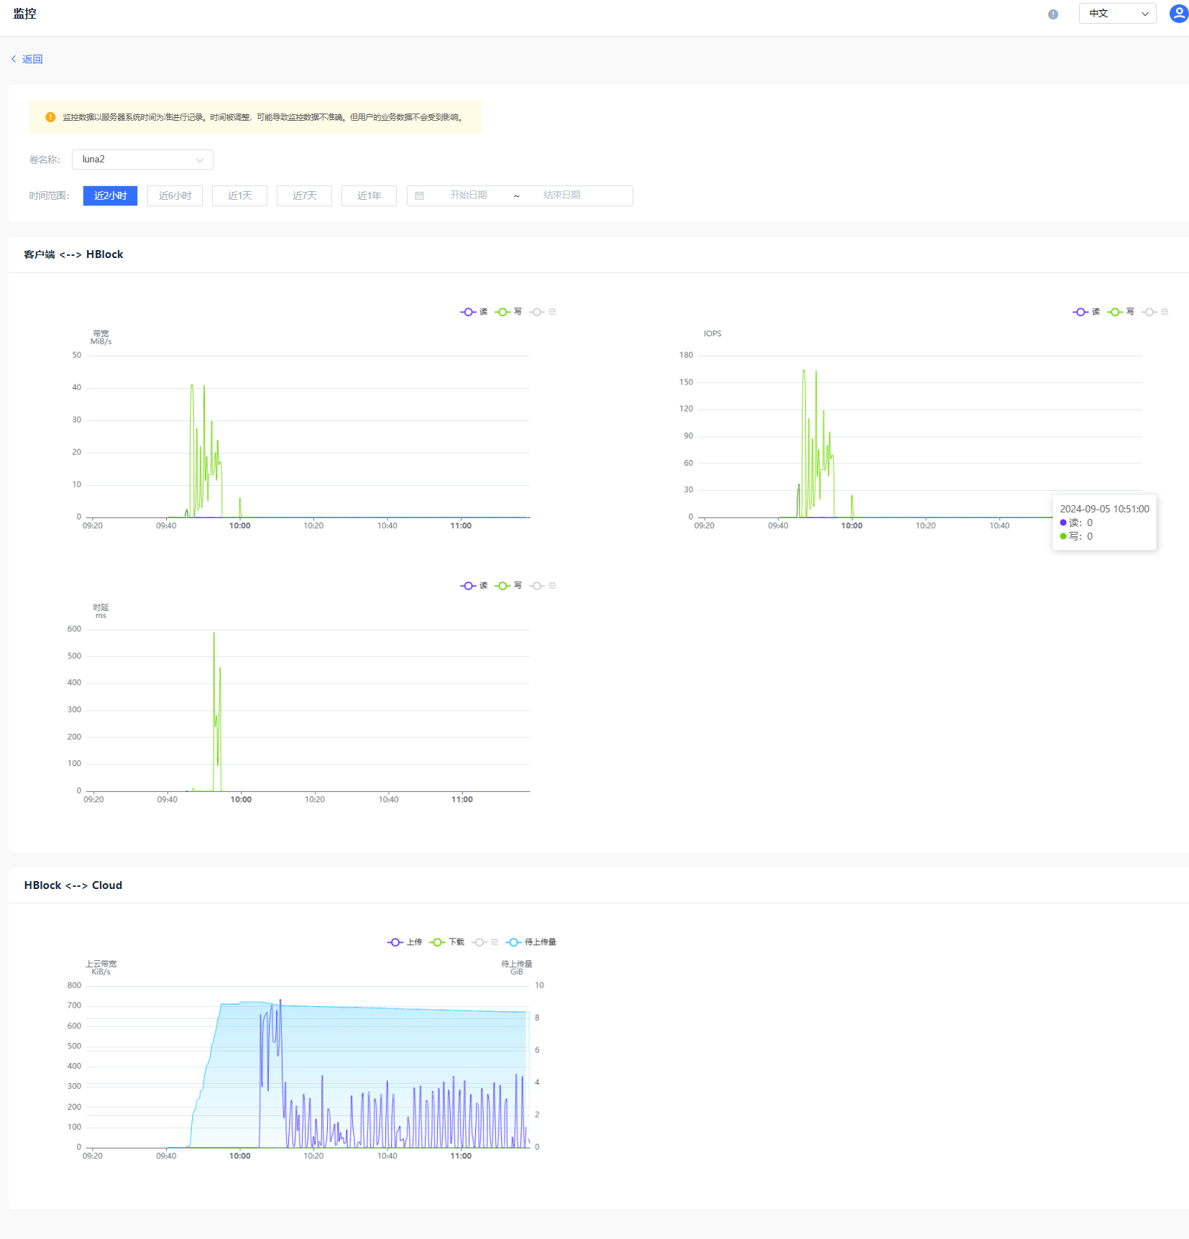This screenshot has width=1189, height=1239.
Task: Click the 带宽 MiB/s axis title
Action: (x=101, y=337)
